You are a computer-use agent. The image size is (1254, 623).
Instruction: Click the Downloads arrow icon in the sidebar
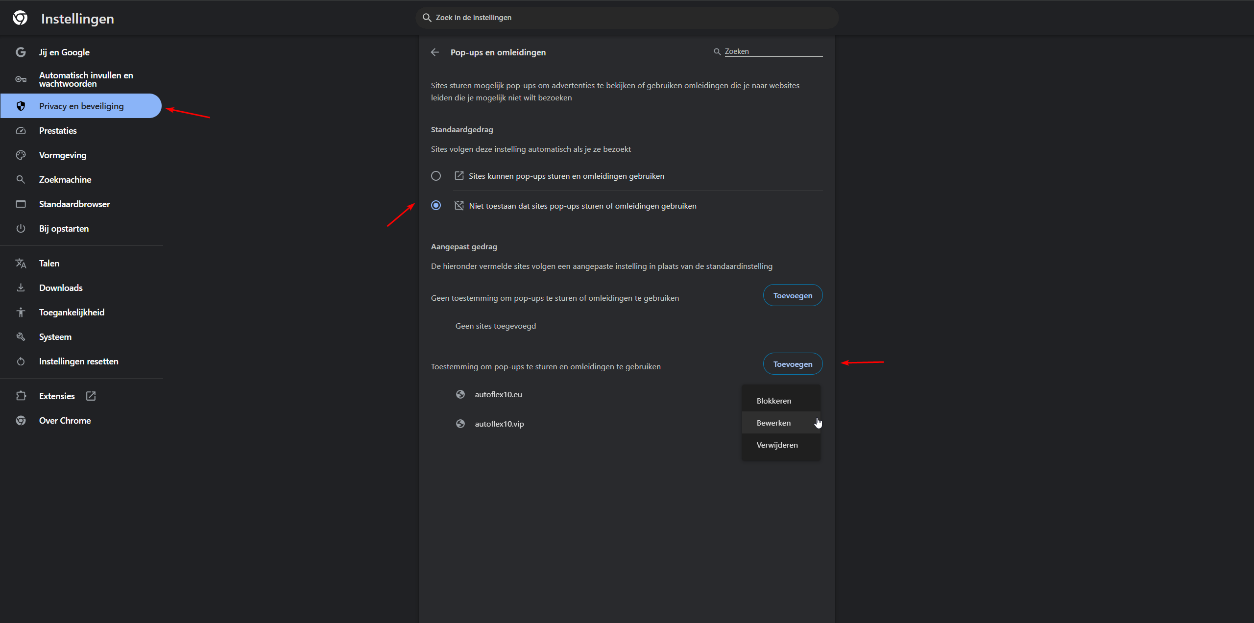(21, 288)
